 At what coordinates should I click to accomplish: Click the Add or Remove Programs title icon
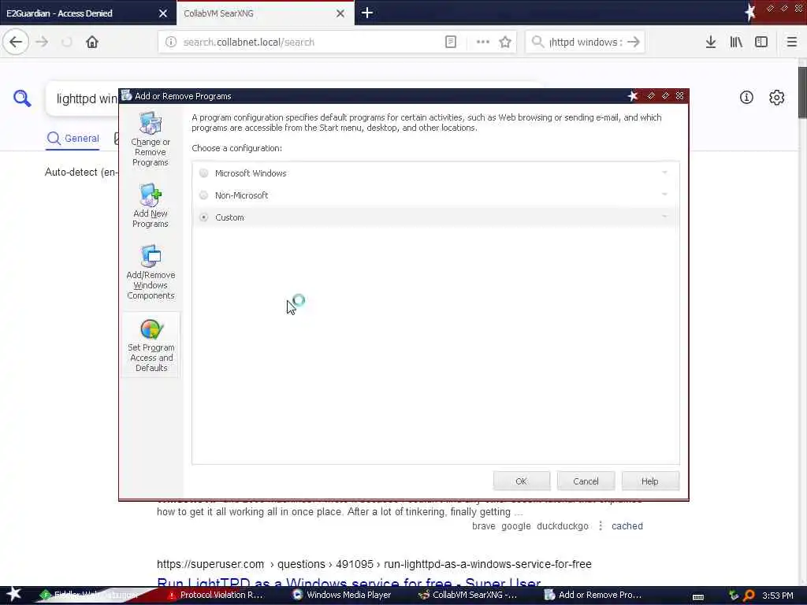(x=127, y=95)
